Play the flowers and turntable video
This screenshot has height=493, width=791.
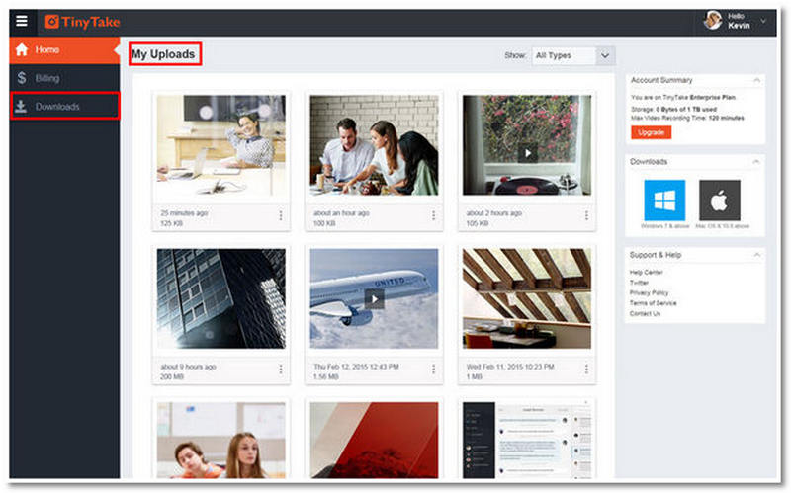tap(527, 153)
